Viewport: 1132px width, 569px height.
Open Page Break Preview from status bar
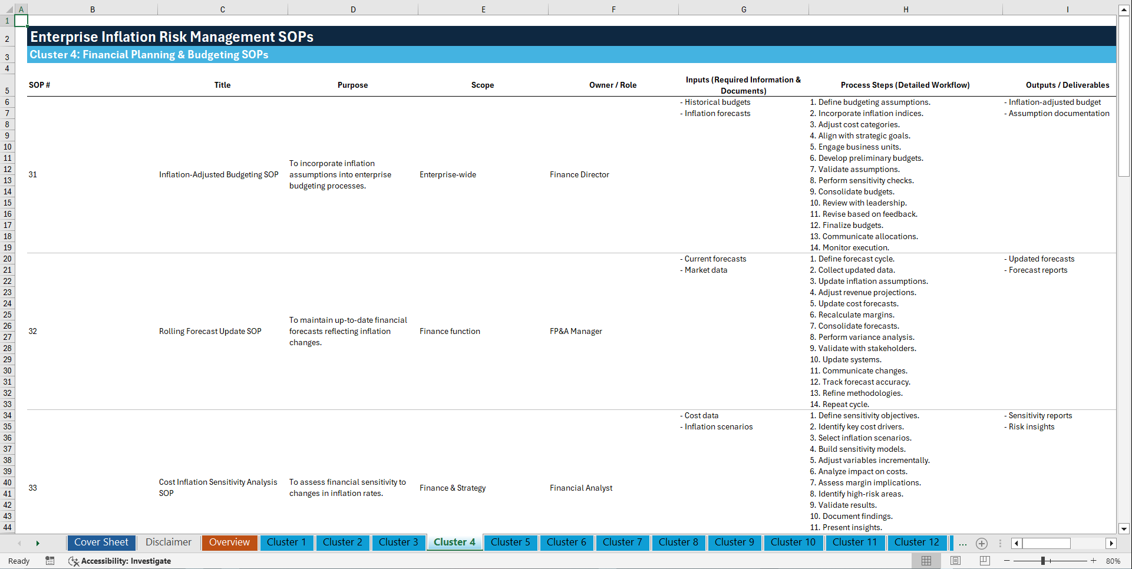(x=984, y=561)
